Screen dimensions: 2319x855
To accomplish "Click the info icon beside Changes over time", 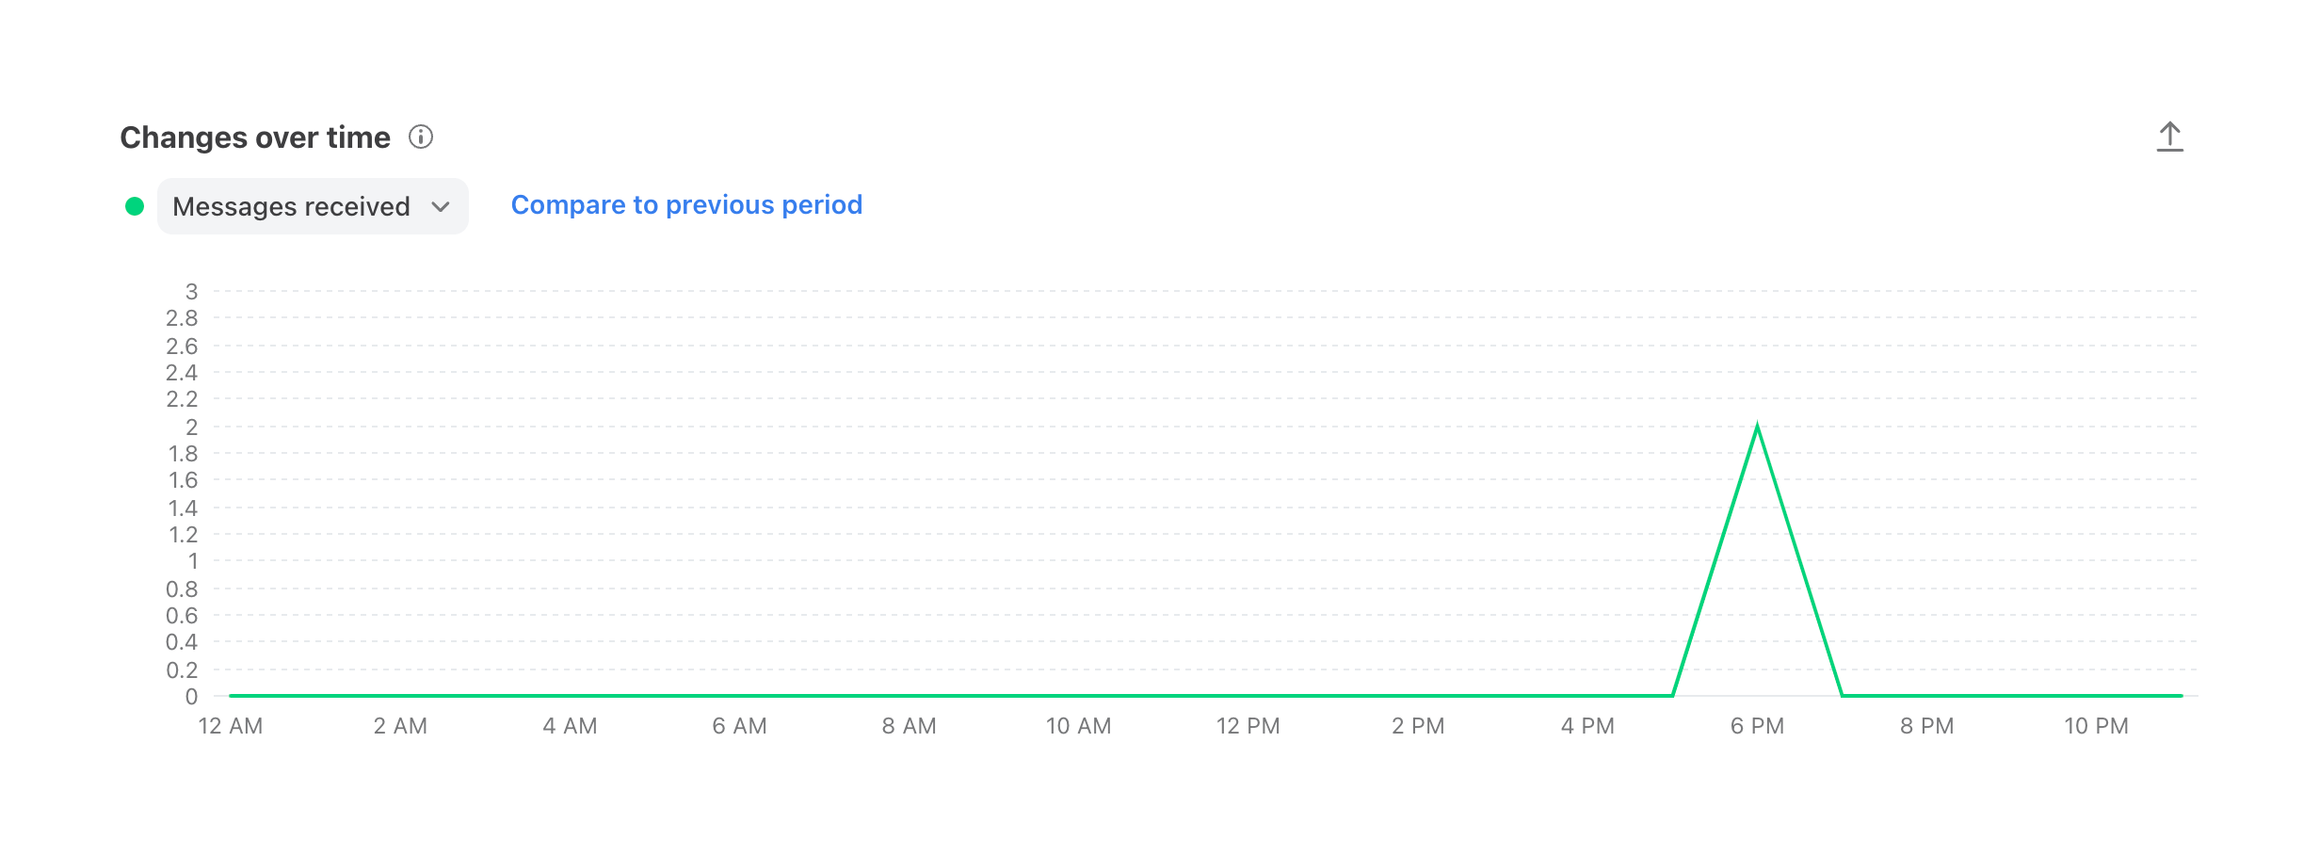I will (x=421, y=137).
